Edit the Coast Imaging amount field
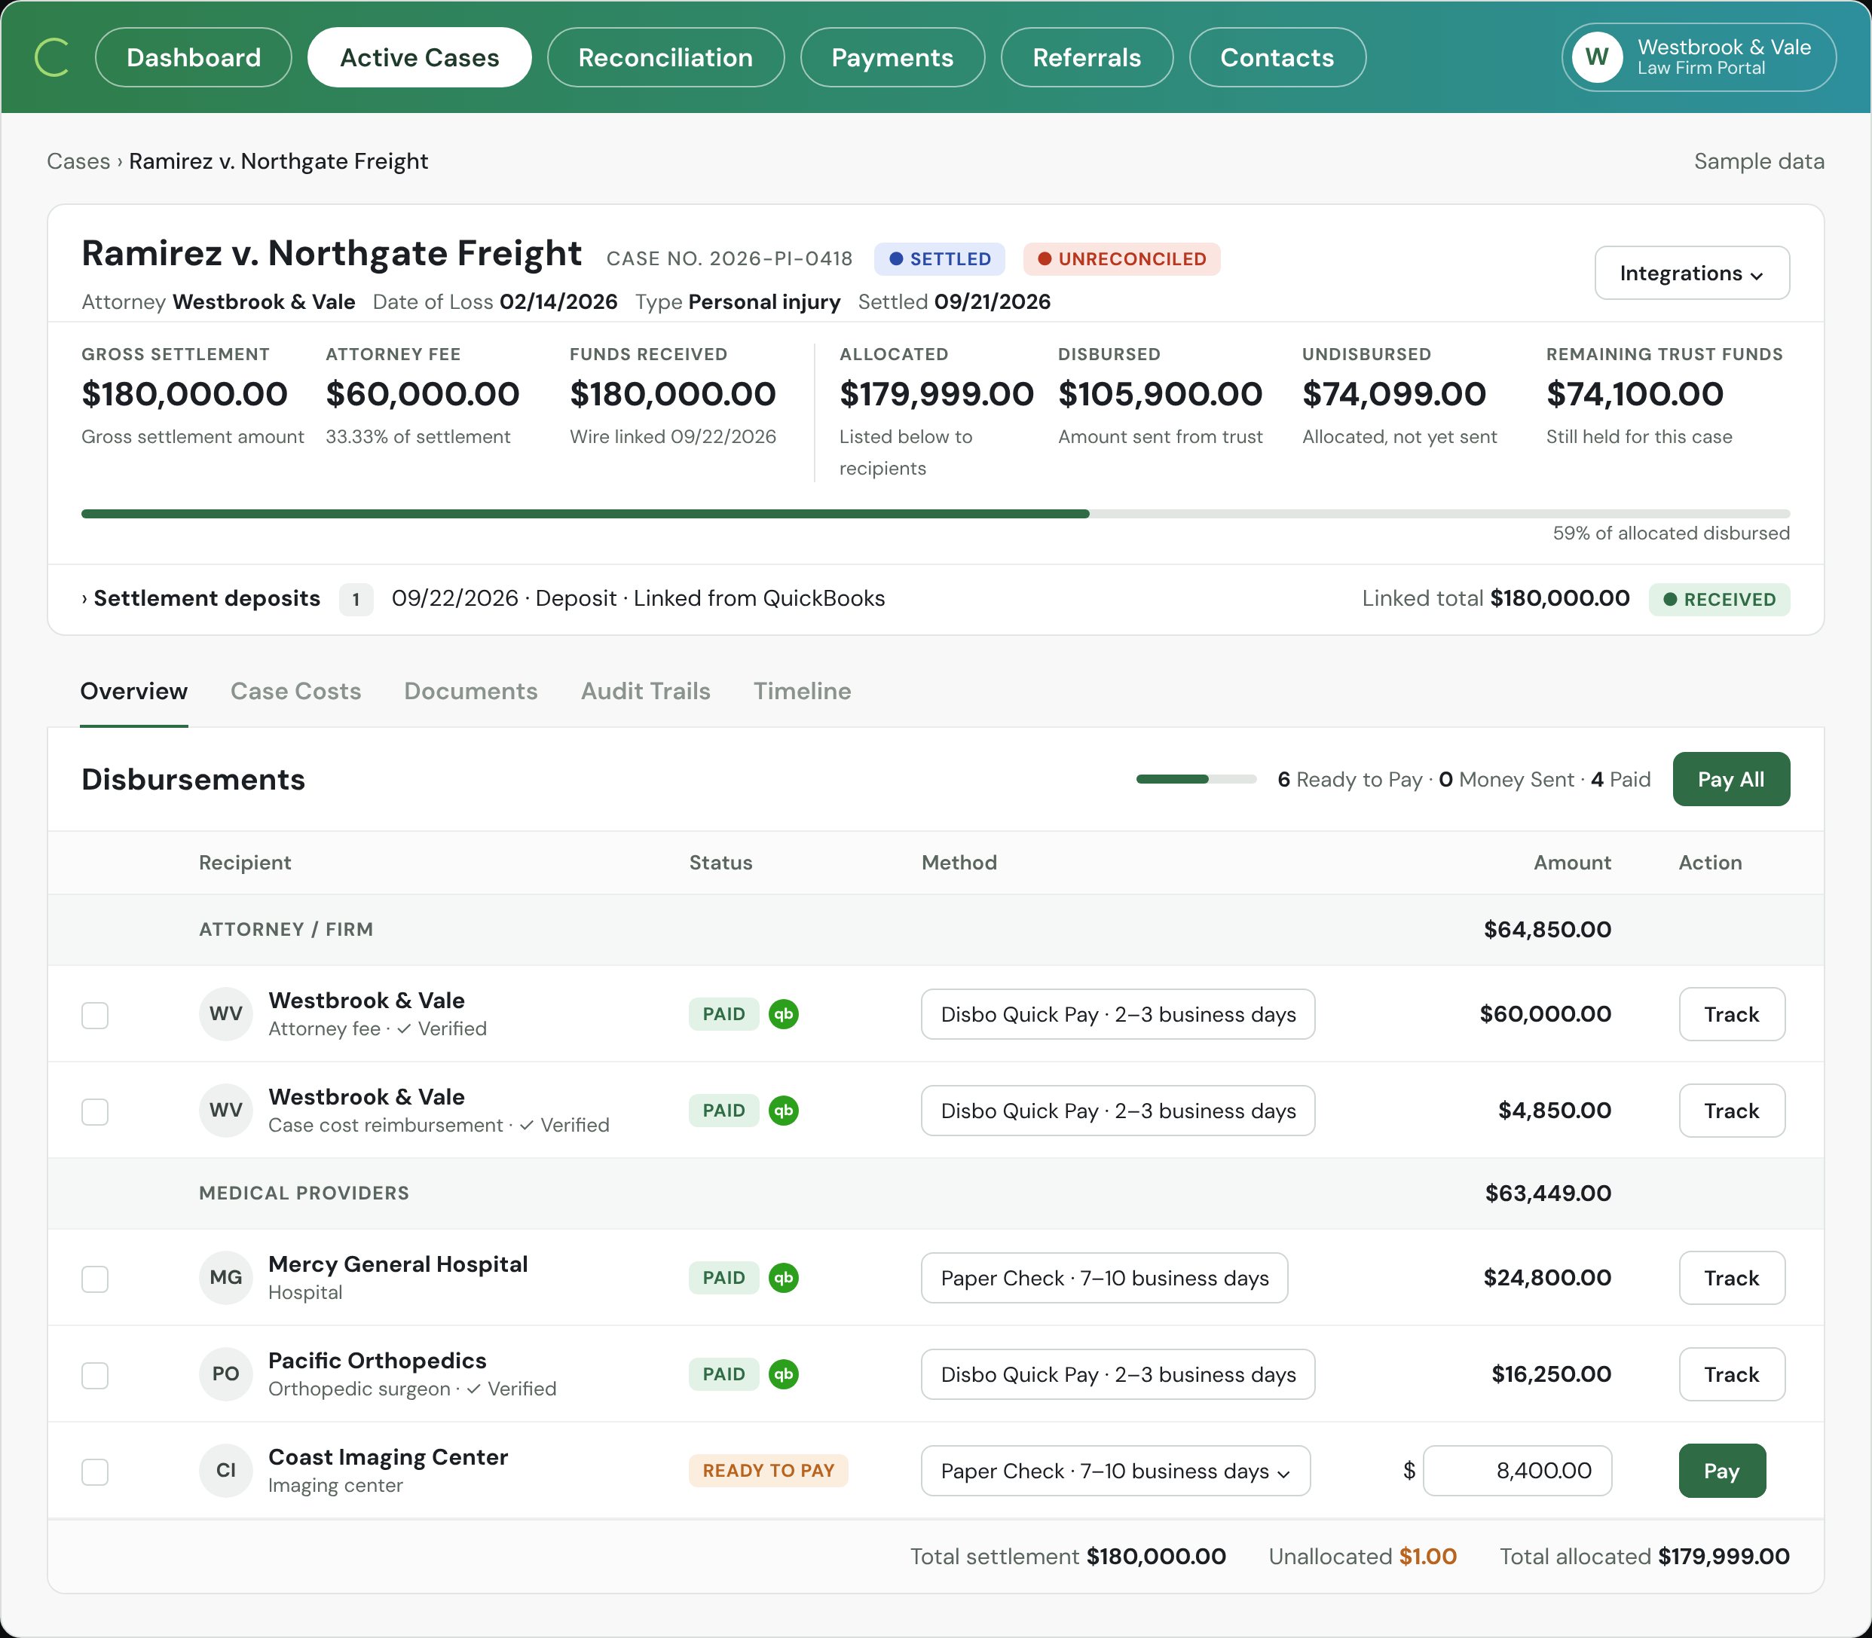This screenshot has width=1872, height=1638. (x=1517, y=1471)
